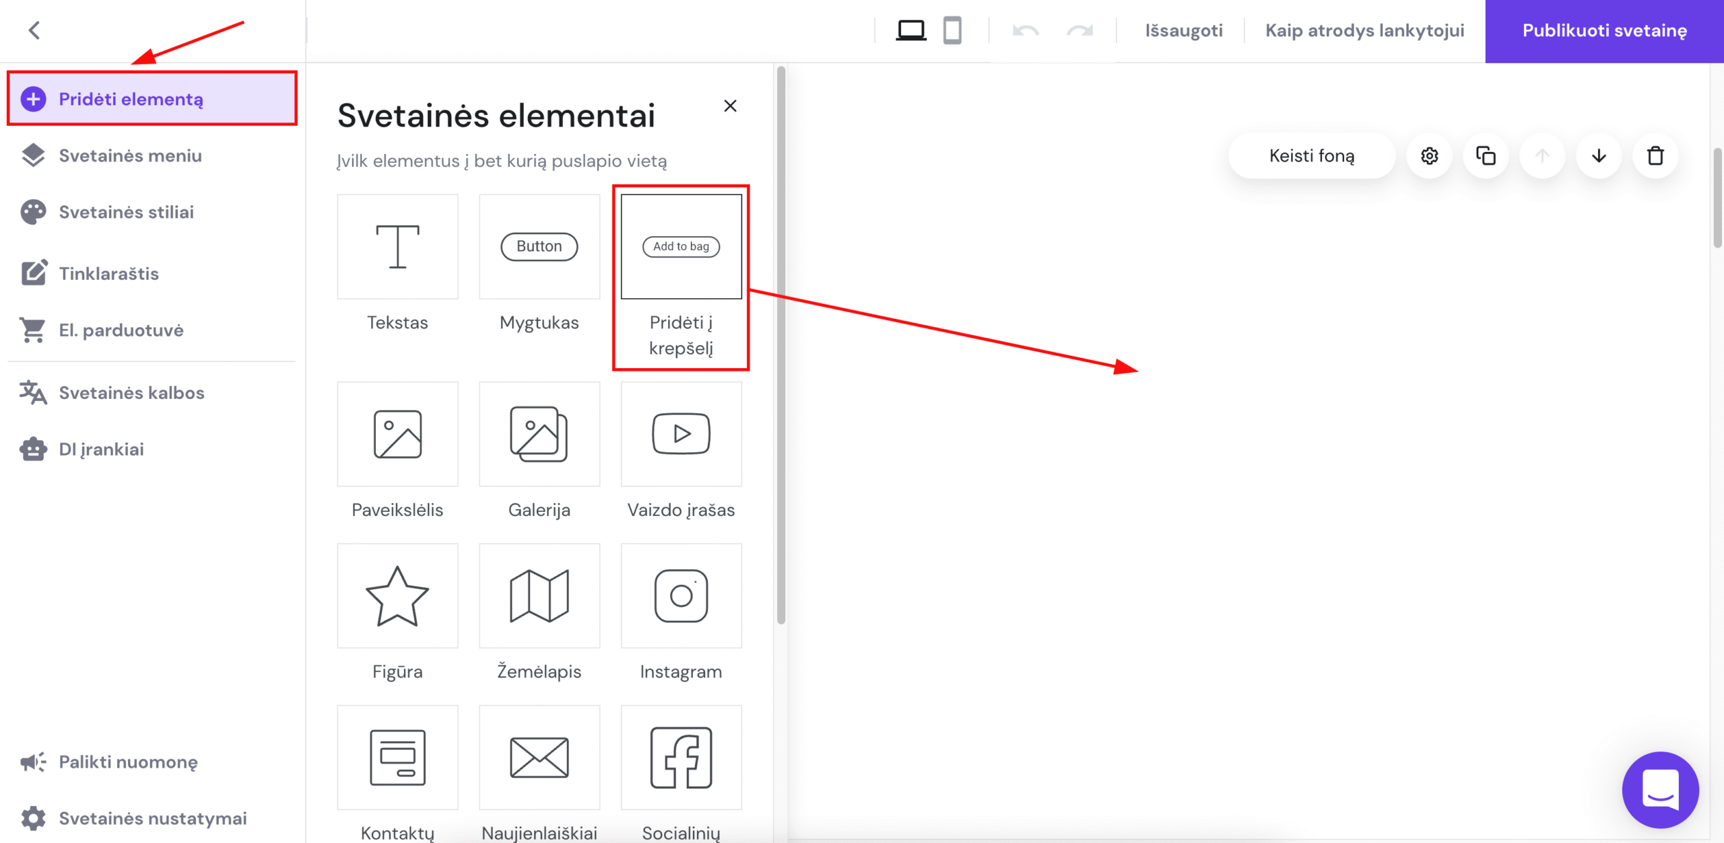Click the elements panel scrollbar
Screen dimensions: 1724x843
(781, 343)
